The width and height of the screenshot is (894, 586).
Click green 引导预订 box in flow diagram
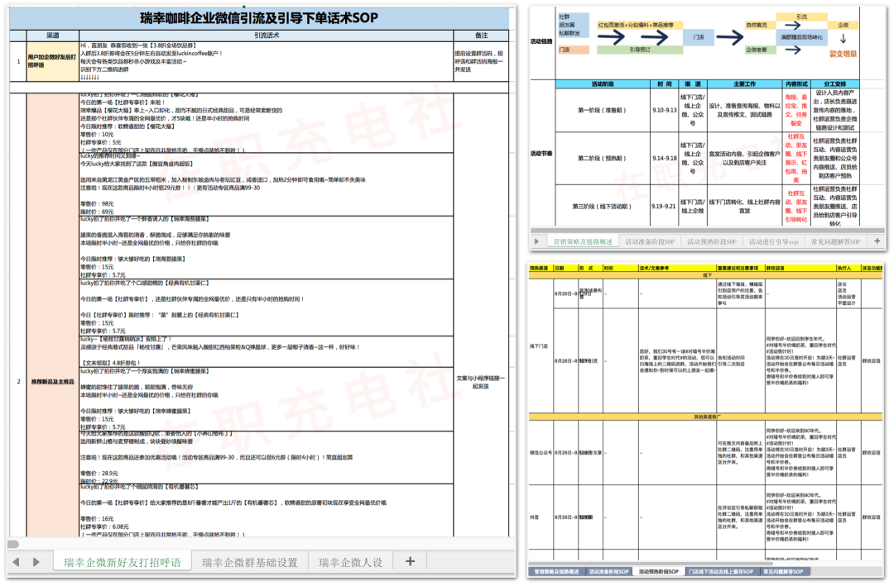[x=640, y=50]
